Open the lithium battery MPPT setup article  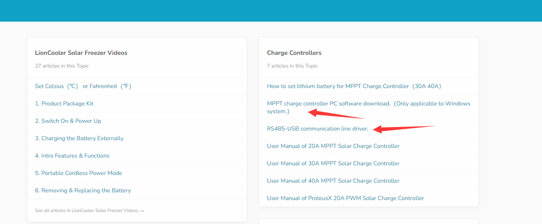click(354, 86)
